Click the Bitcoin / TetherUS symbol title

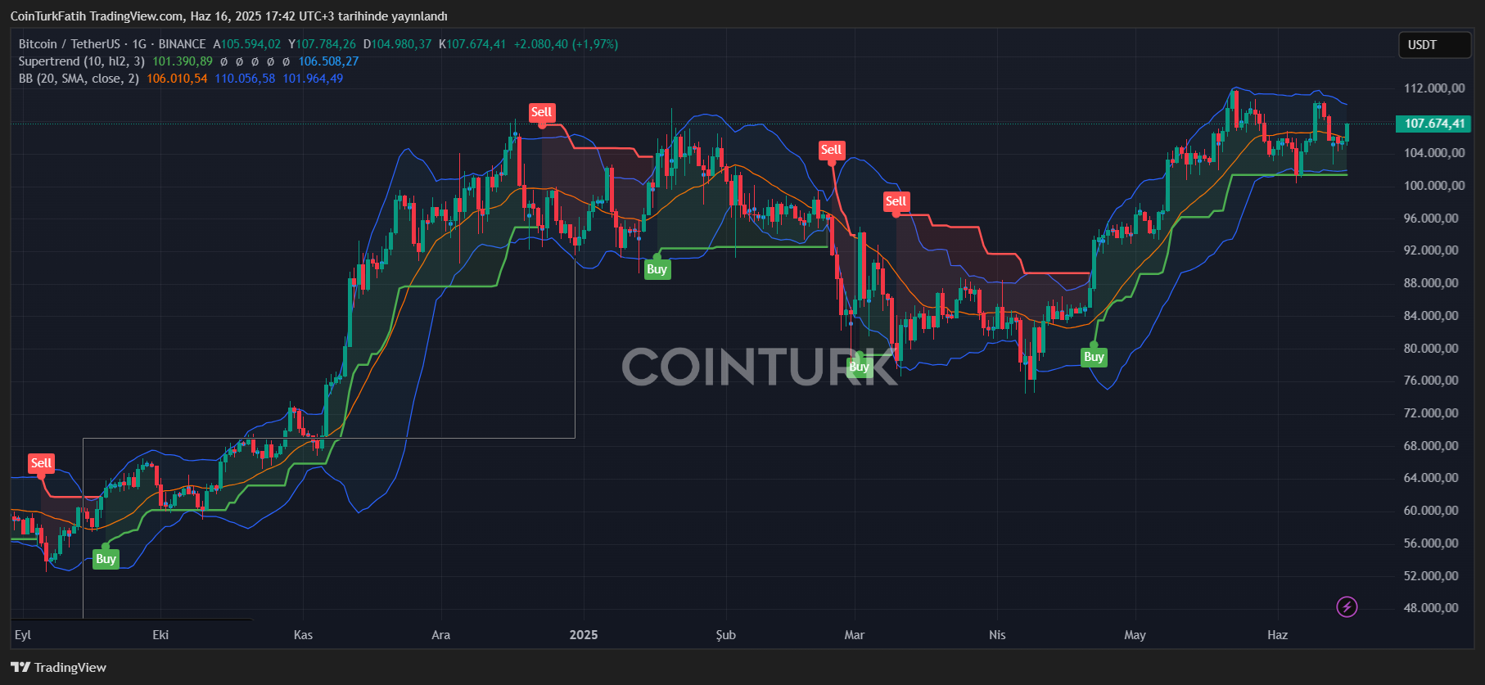(69, 44)
